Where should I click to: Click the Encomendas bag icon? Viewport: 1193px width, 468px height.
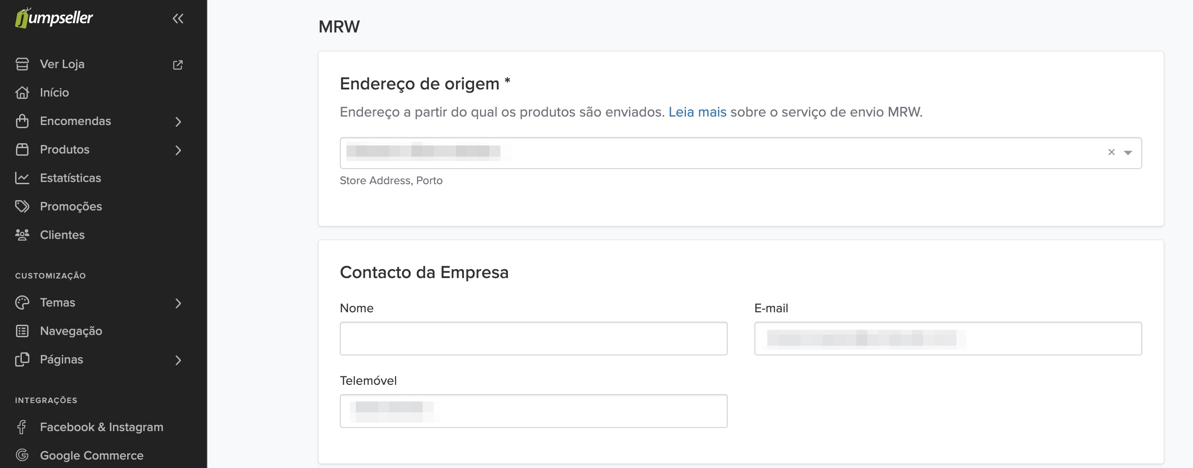(22, 121)
